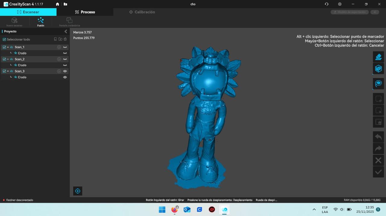Click the play icon on Scan_3 row
The width and height of the screenshot is (386, 216).
59,71
